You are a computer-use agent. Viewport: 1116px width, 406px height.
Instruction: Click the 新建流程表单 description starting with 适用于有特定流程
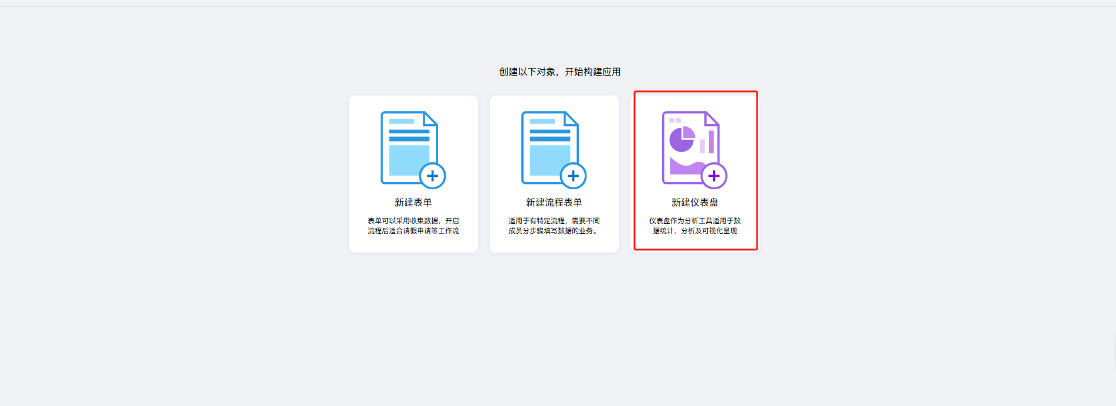pos(554,226)
